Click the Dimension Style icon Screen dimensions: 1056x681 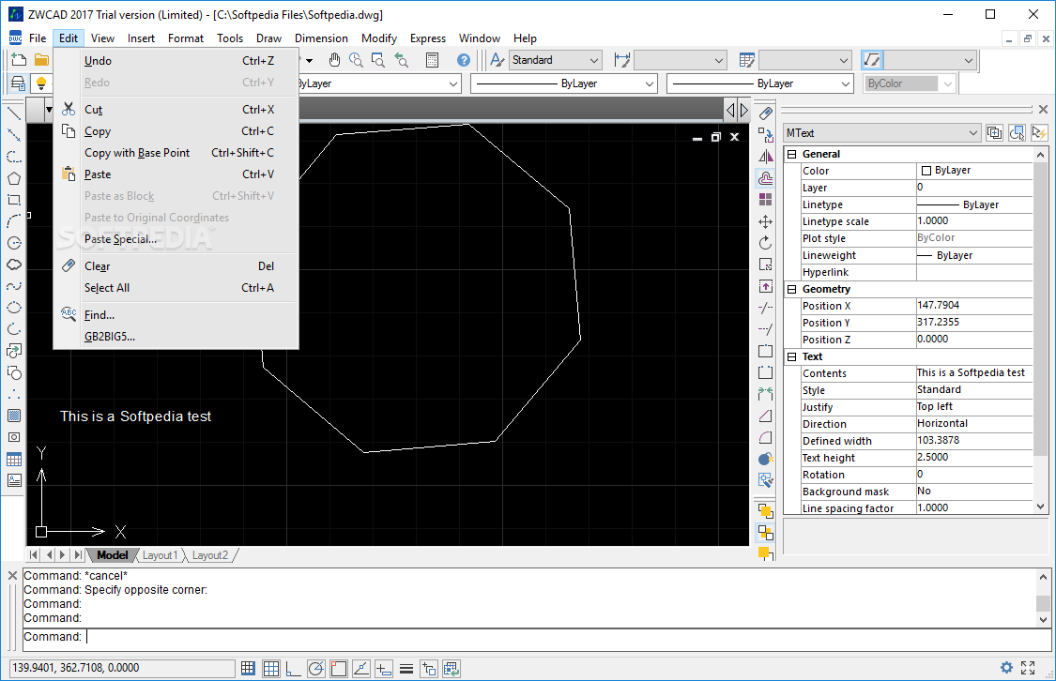click(621, 60)
